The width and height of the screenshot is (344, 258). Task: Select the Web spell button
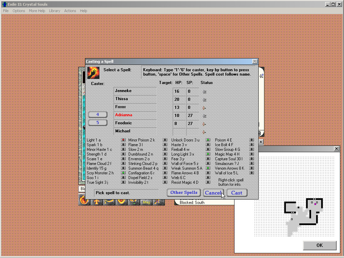tap(208, 178)
